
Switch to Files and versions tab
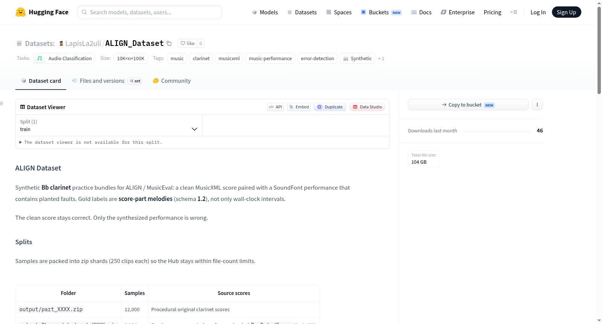(x=107, y=81)
